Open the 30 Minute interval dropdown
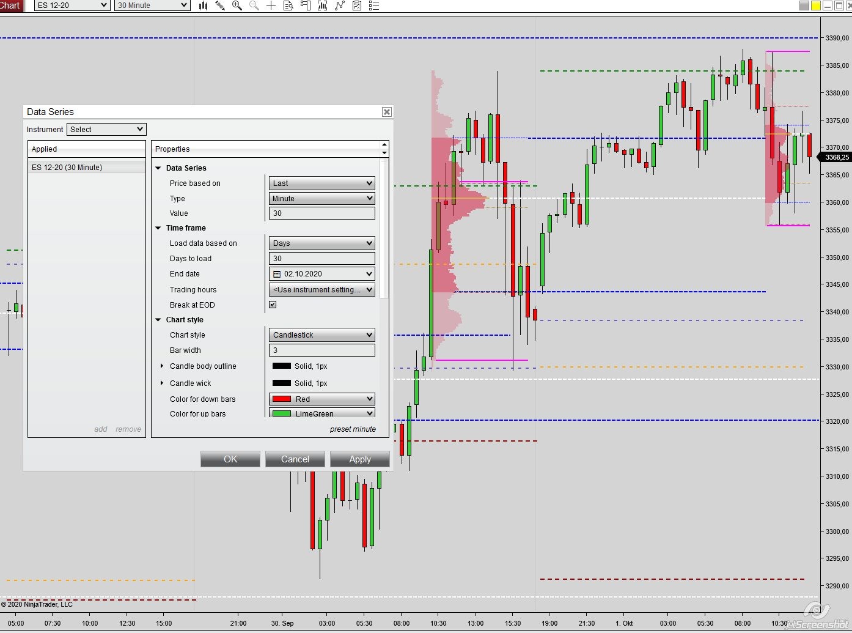Viewport: 852px width, 633px height. click(152, 6)
